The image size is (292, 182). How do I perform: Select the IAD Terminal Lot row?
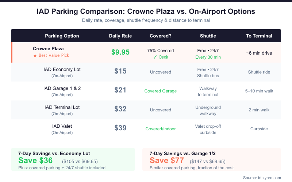62,107
